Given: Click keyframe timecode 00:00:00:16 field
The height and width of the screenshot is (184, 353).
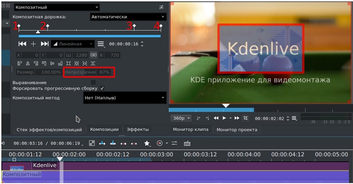Looking at the screenshot, I should click(124, 44).
